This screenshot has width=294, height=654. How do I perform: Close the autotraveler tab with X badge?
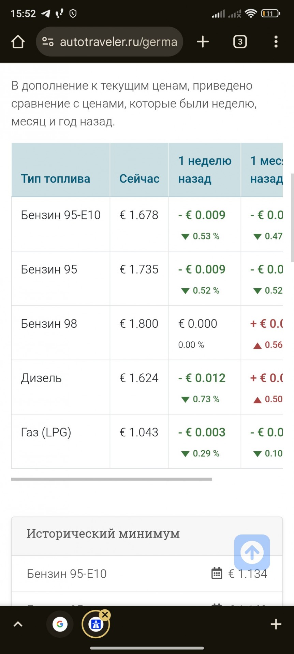tap(105, 615)
